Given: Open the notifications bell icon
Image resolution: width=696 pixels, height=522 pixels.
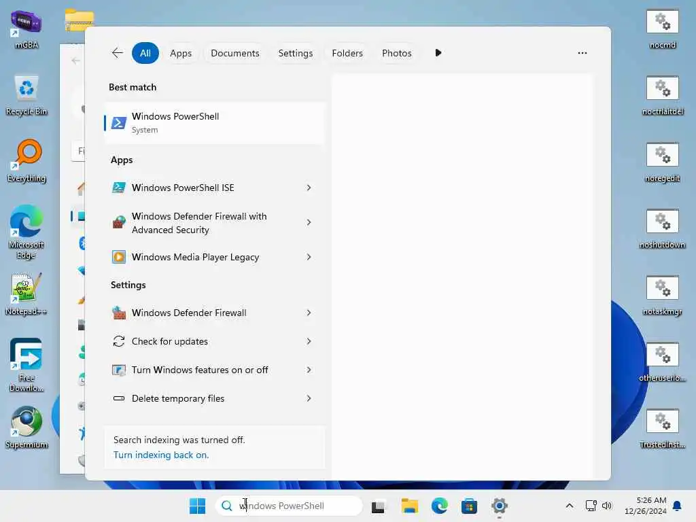Looking at the screenshot, I should (x=678, y=506).
